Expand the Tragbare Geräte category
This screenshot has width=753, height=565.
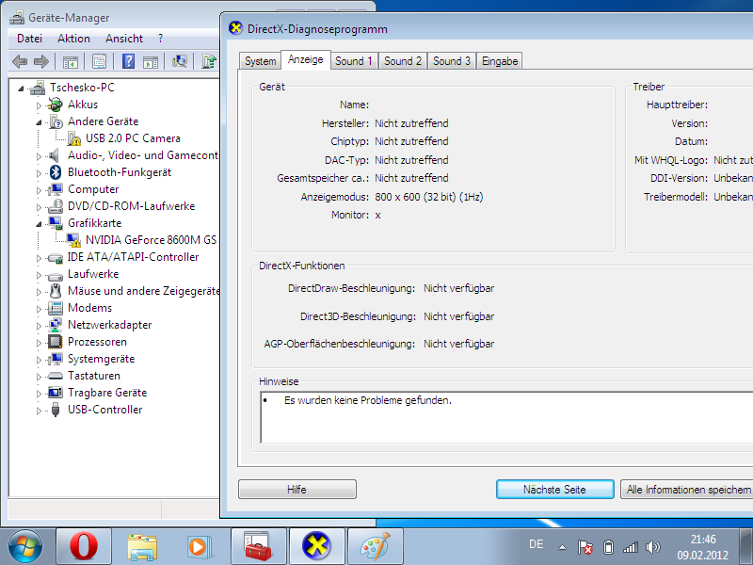coord(39,394)
